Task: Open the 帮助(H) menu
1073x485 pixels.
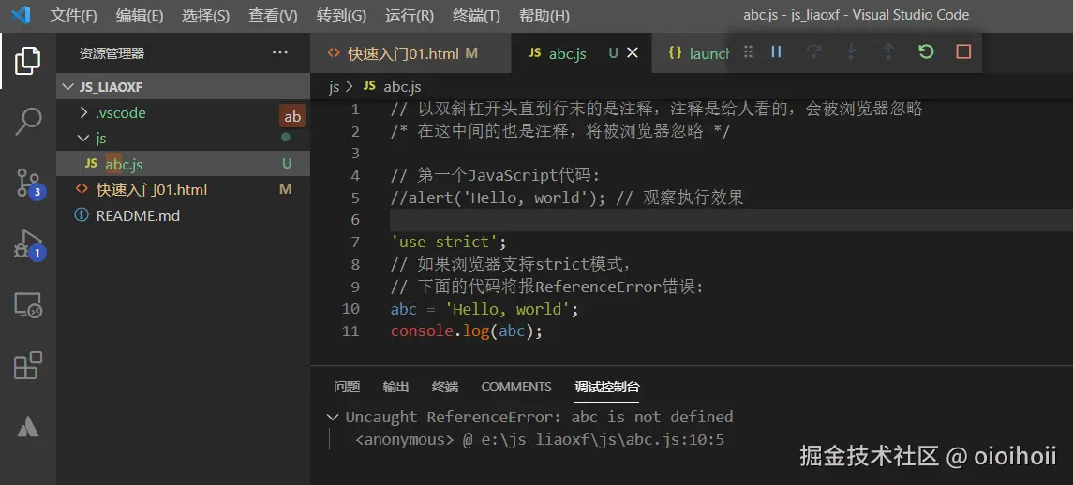Action: (x=544, y=15)
